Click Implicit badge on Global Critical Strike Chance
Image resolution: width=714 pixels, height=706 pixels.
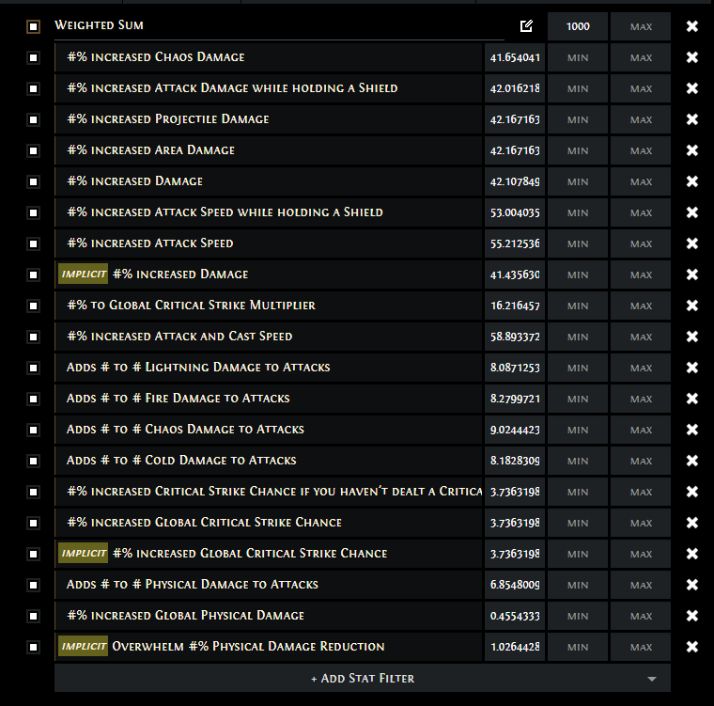[84, 553]
